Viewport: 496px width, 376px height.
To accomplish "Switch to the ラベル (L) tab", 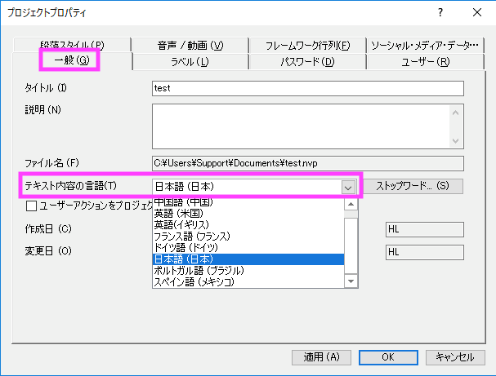I will point(189,61).
